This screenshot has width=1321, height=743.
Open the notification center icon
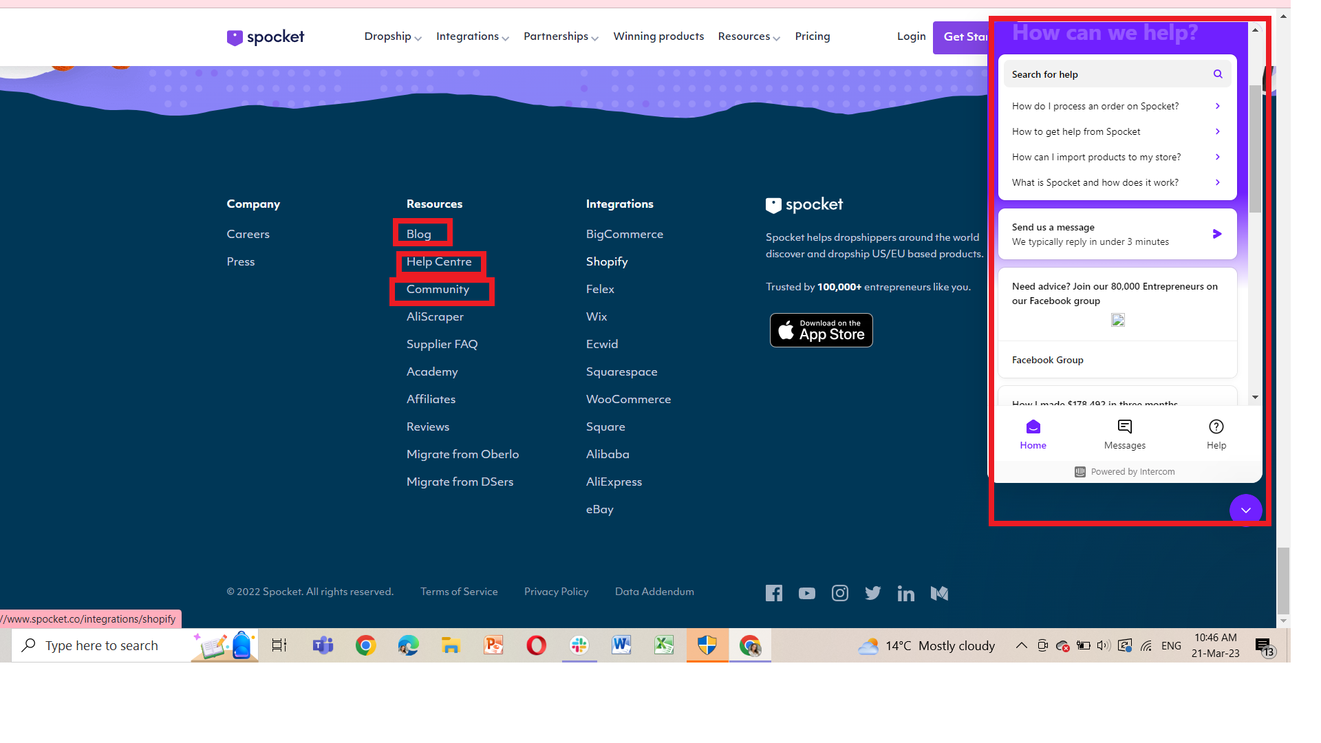(x=1265, y=647)
